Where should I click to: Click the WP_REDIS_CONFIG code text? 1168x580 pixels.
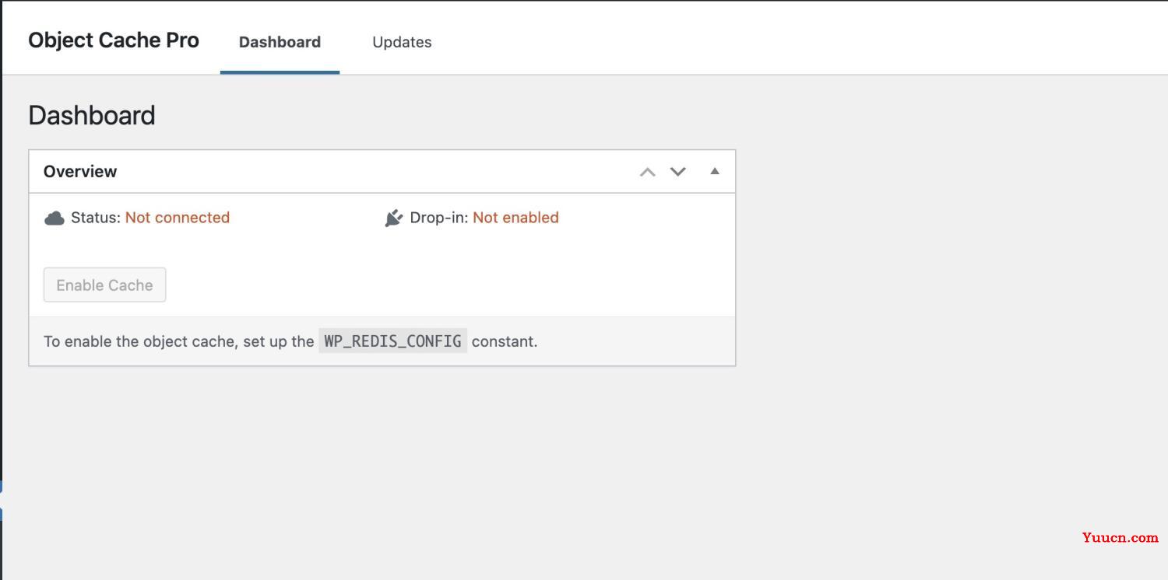pyautogui.click(x=392, y=341)
